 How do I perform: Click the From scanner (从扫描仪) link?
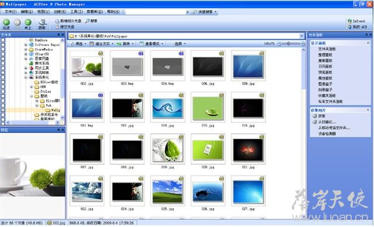tap(327, 122)
